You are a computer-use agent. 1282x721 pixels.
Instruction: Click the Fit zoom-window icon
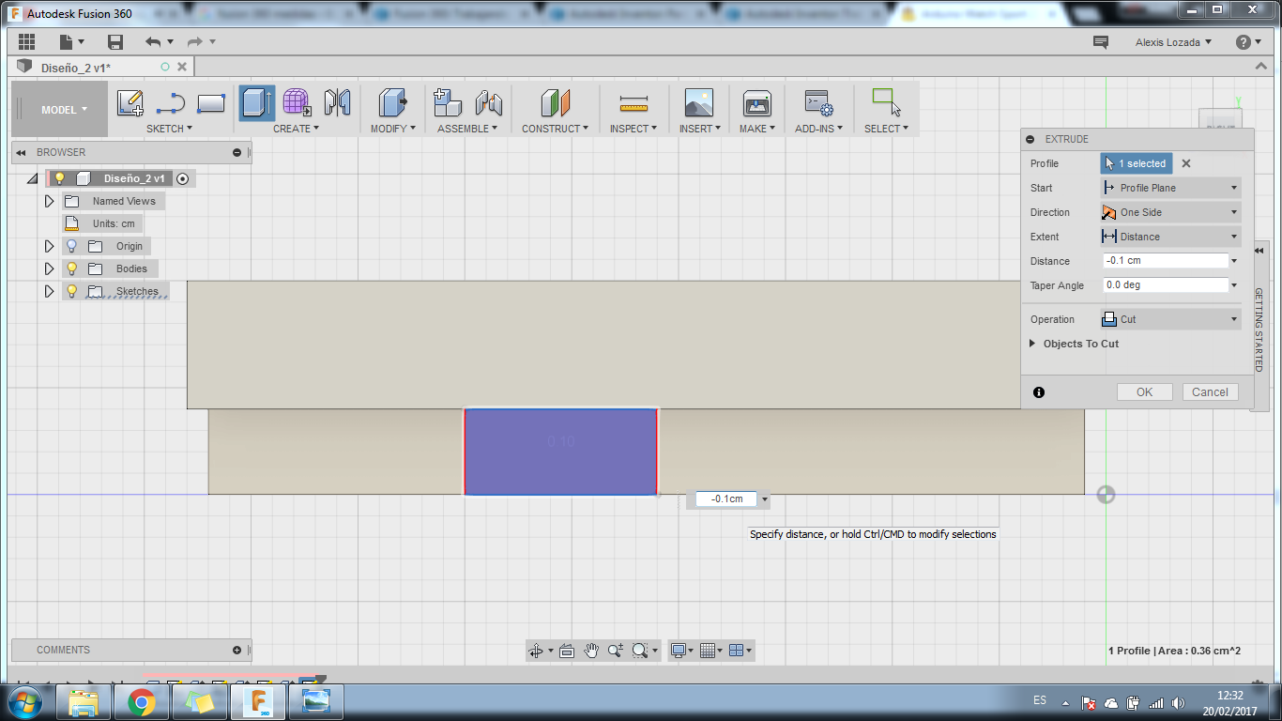pyautogui.click(x=641, y=650)
